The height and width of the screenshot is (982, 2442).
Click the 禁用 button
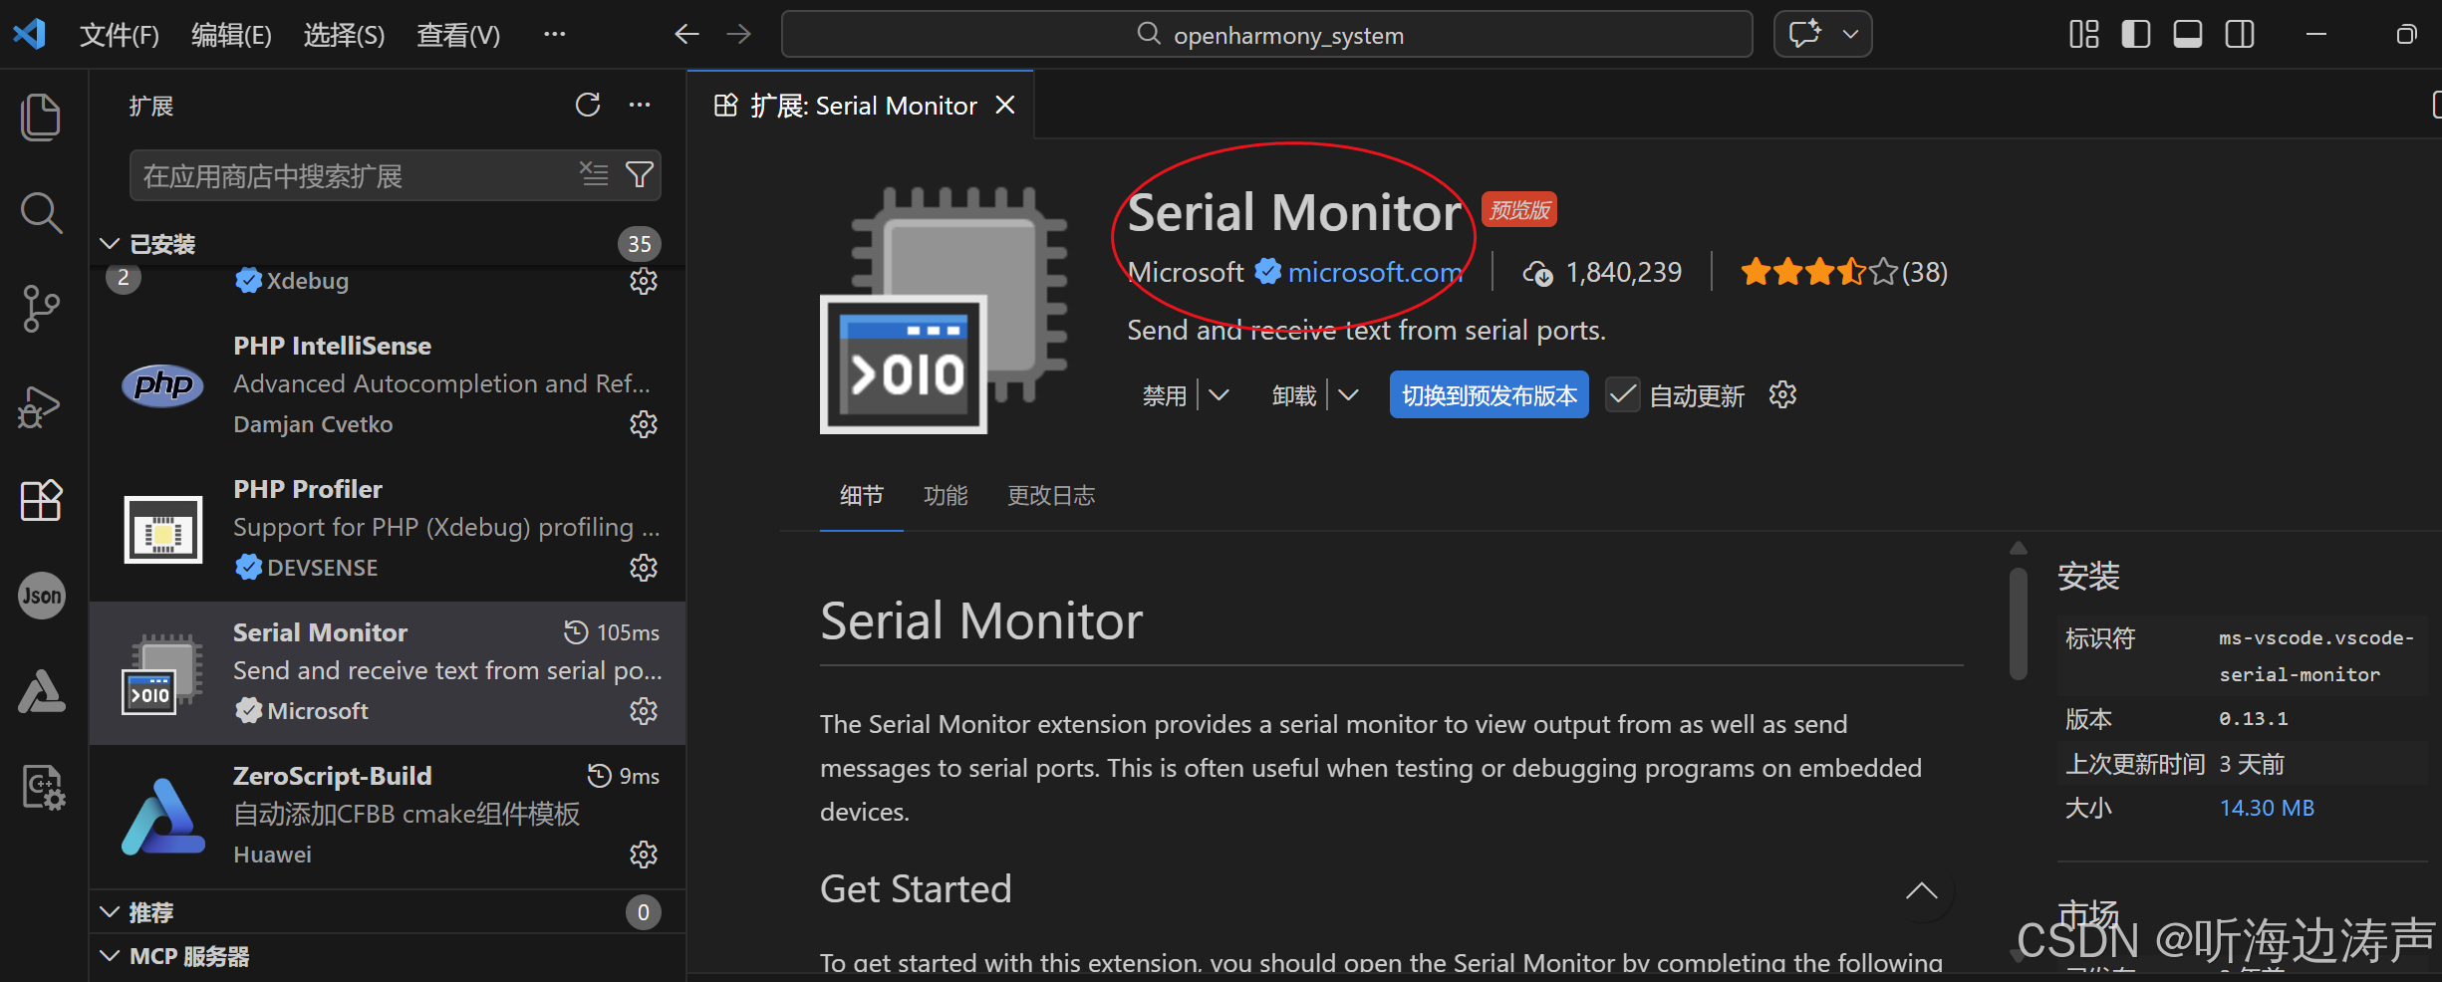[1164, 395]
